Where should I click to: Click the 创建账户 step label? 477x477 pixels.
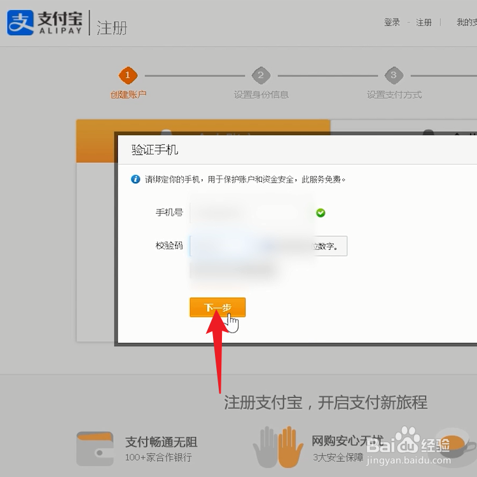(128, 95)
